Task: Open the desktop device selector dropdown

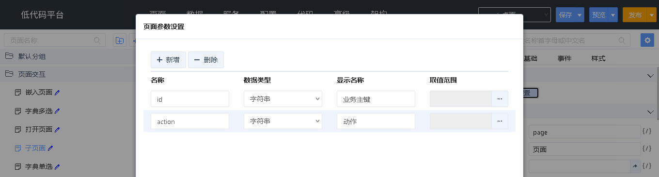Action: [x=515, y=15]
